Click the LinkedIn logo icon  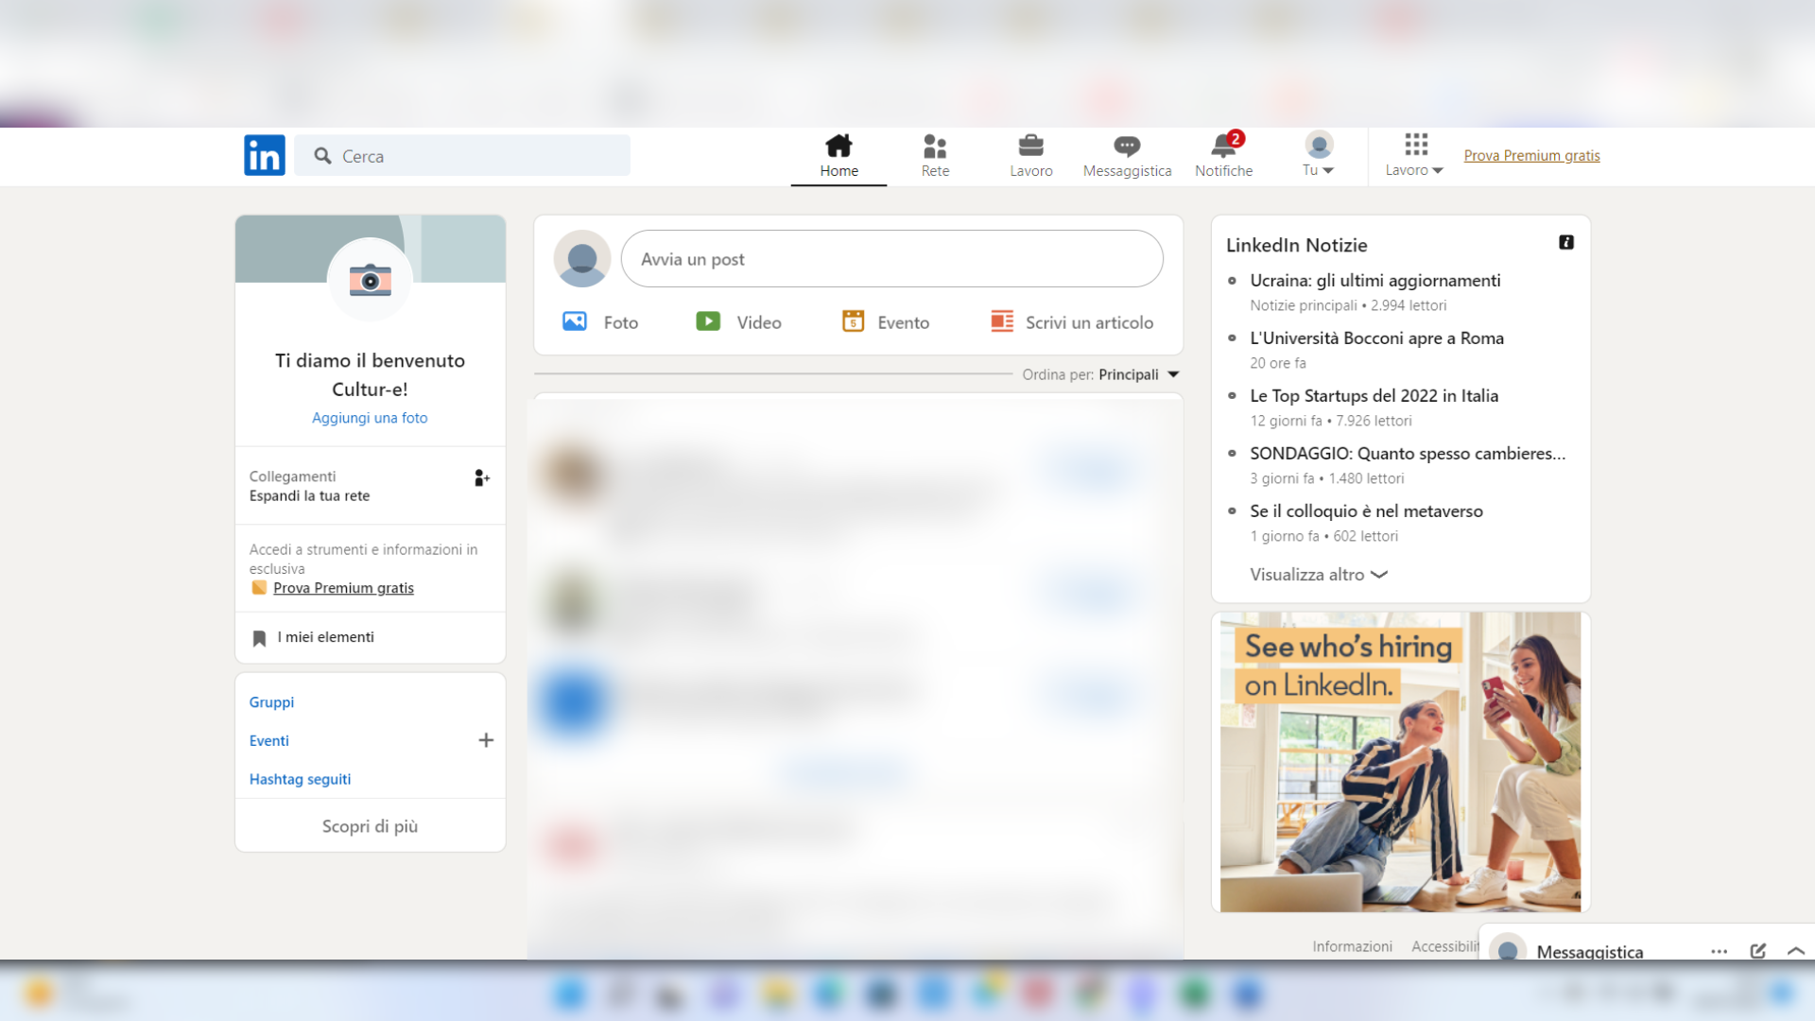(x=264, y=155)
